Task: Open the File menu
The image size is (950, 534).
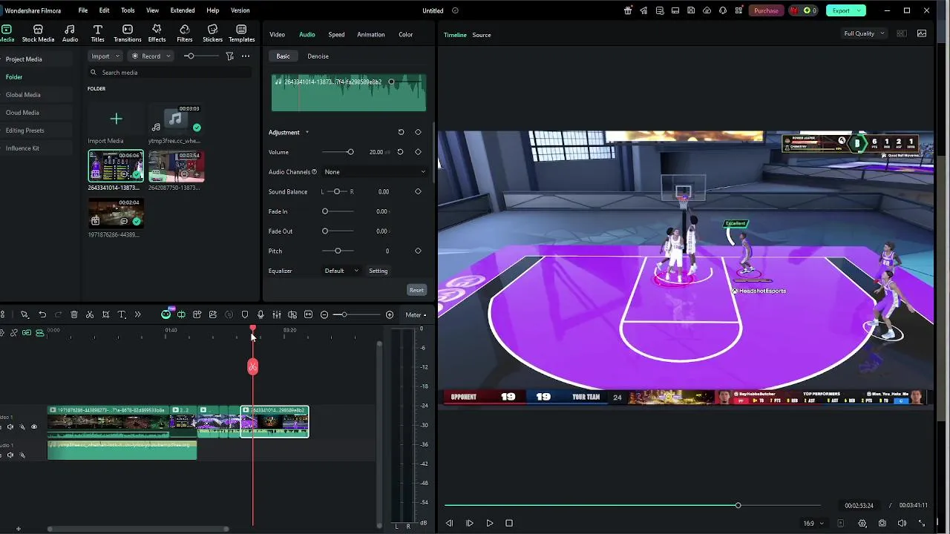Action: [x=83, y=10]
